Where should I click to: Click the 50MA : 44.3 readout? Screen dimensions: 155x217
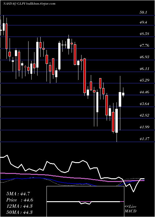click(x=19, y=212)
